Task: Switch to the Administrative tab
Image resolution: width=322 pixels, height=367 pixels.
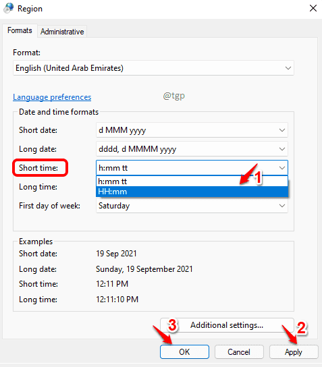Action: point(62,31)
